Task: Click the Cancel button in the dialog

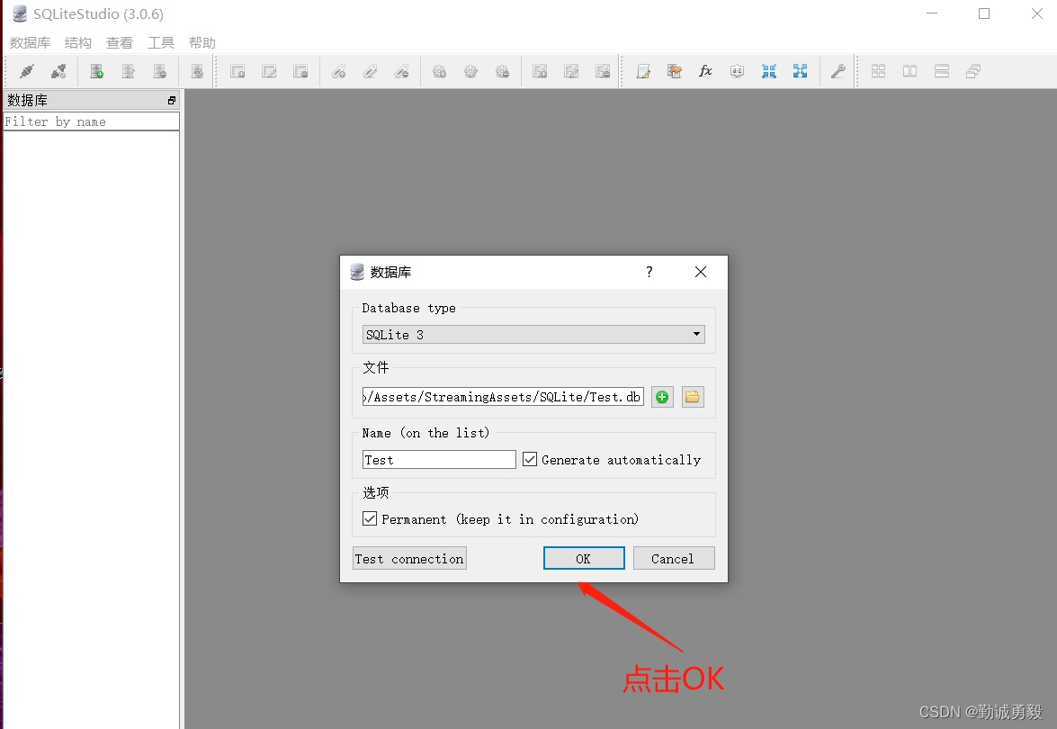Action: coord(674,558)
